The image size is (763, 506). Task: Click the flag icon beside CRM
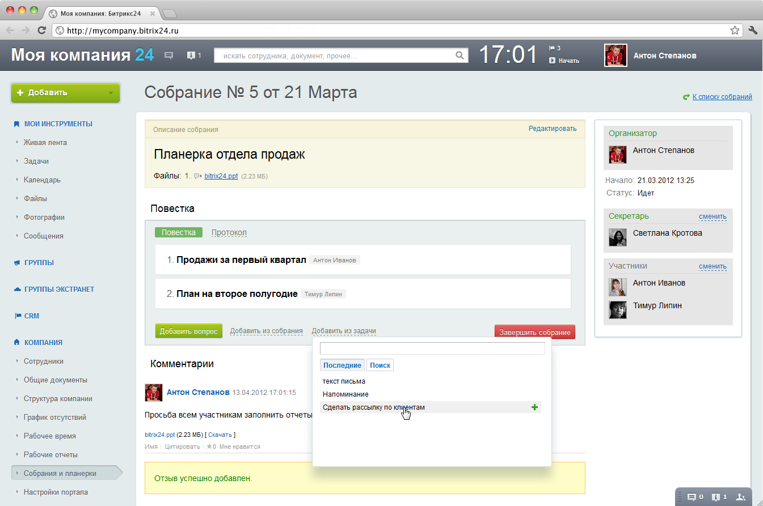(17, 316)
